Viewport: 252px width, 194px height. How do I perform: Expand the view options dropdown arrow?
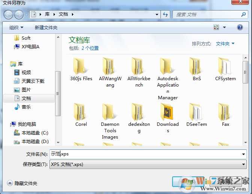(224, 27)
